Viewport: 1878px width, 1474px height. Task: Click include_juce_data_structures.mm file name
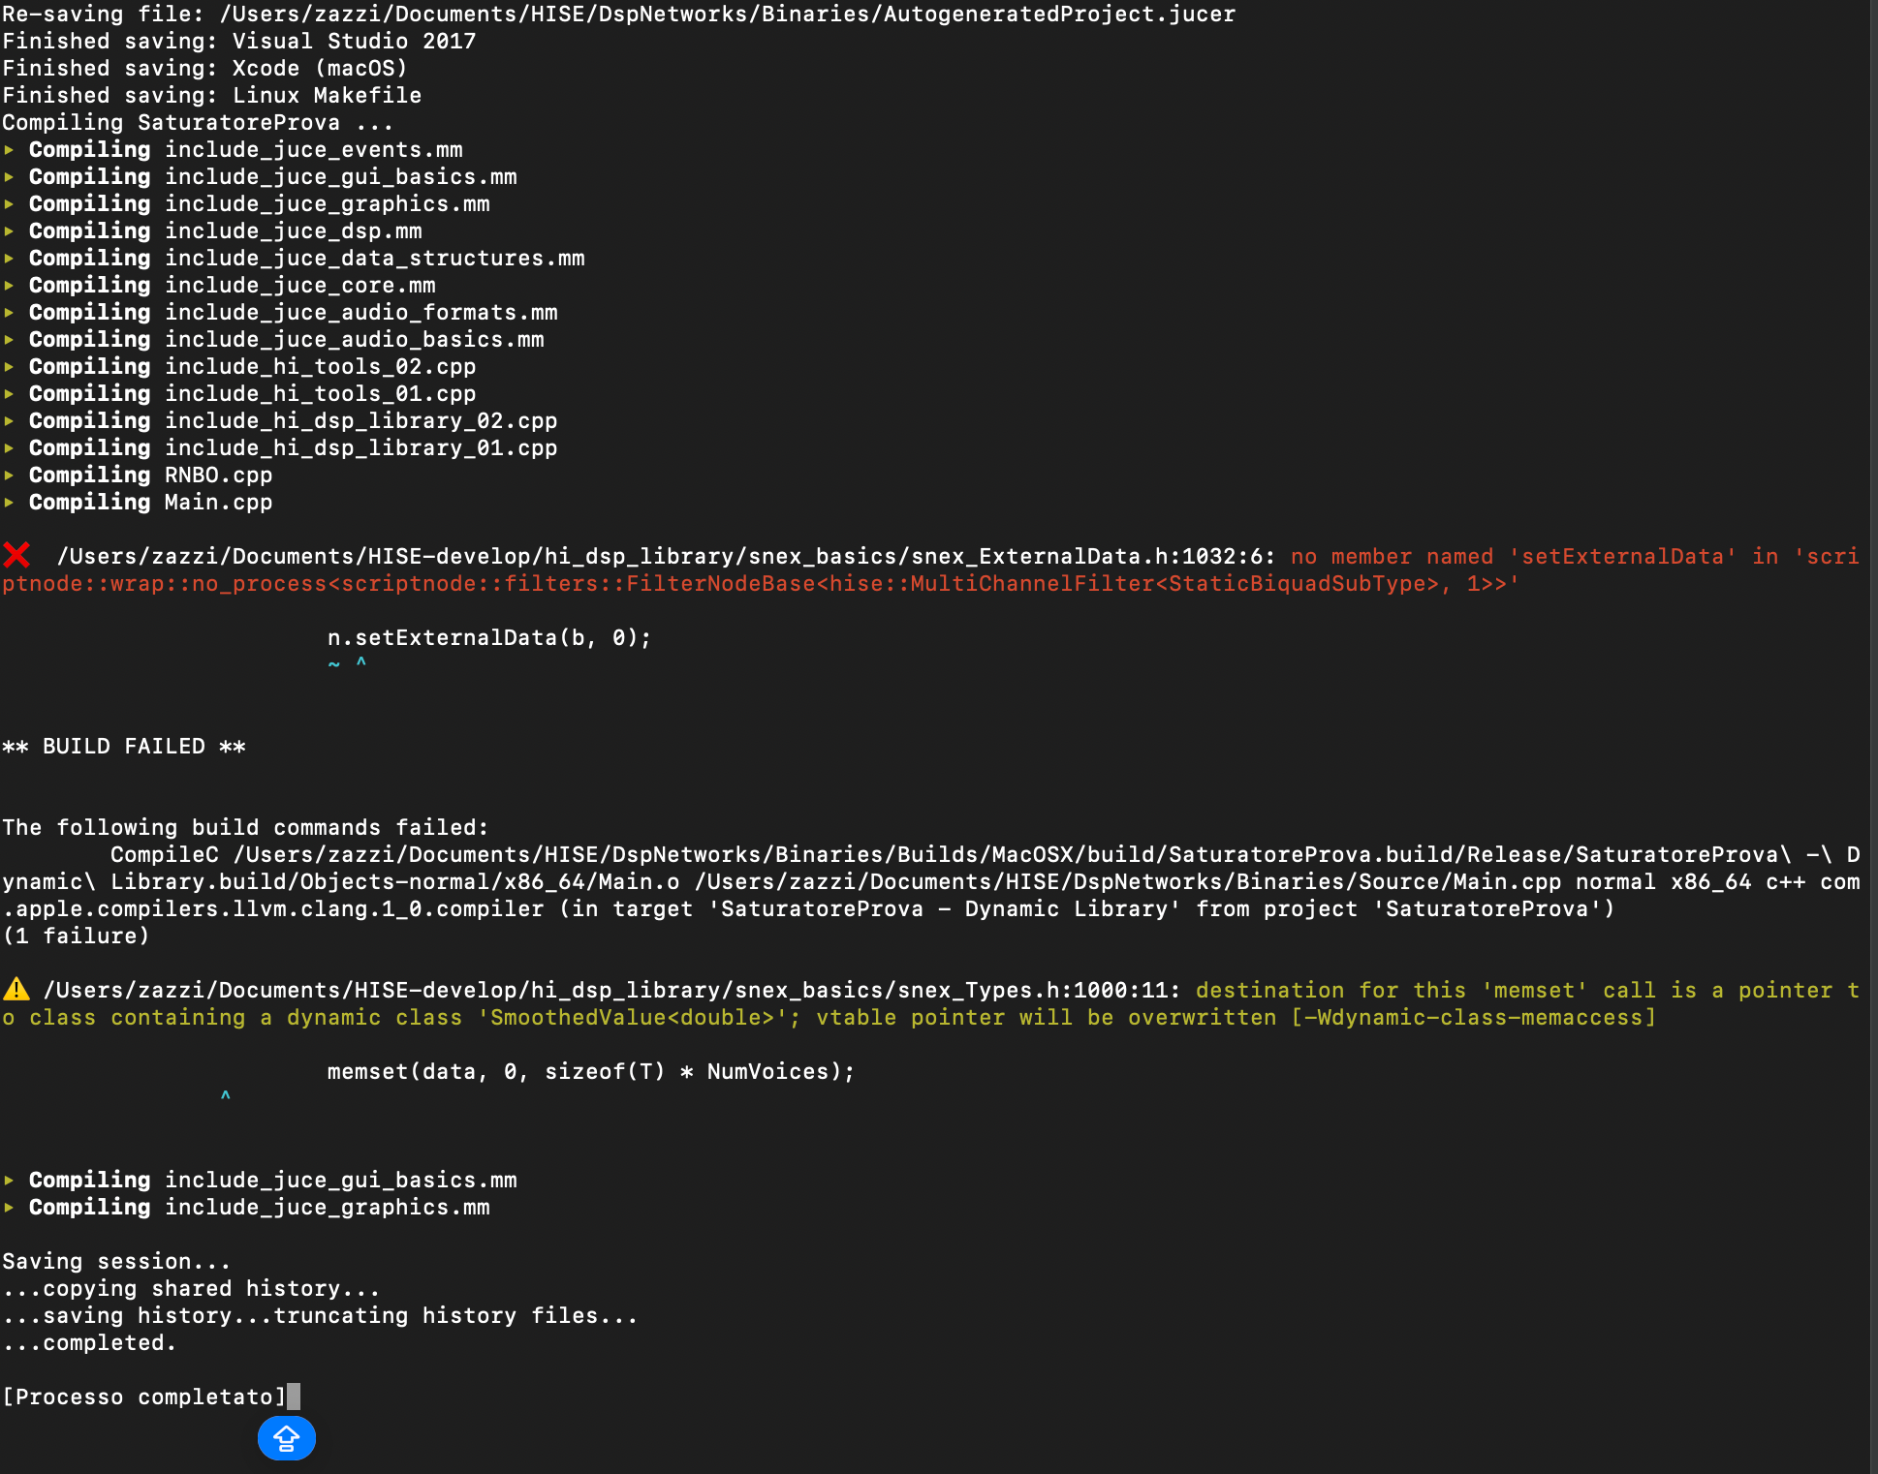[375, 259]
